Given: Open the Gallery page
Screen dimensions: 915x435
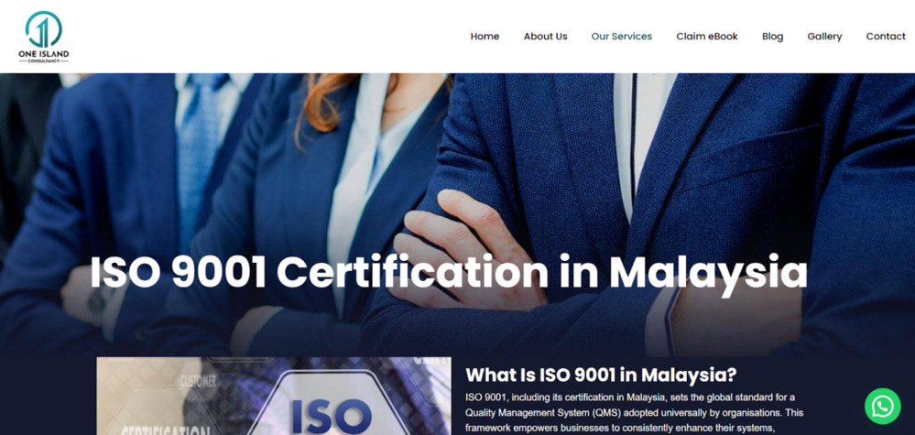Looking at the screenshot, I should pyautogui.click(x=824, y=36).
